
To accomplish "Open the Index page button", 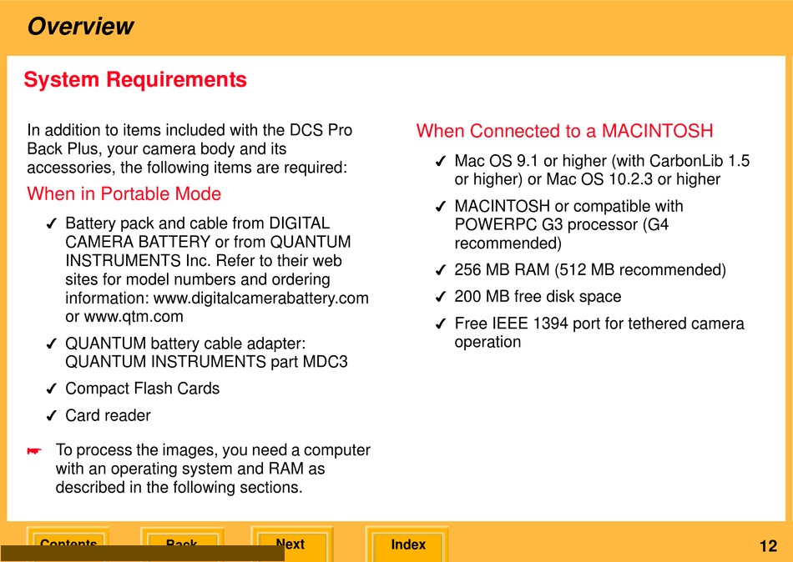I will (407, 544).
